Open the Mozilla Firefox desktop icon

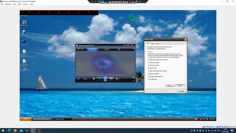[24, 23]
